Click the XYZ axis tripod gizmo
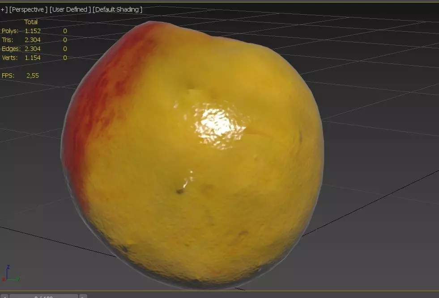The width and height of the screenshot is (439, 298). tap(10, 273)
